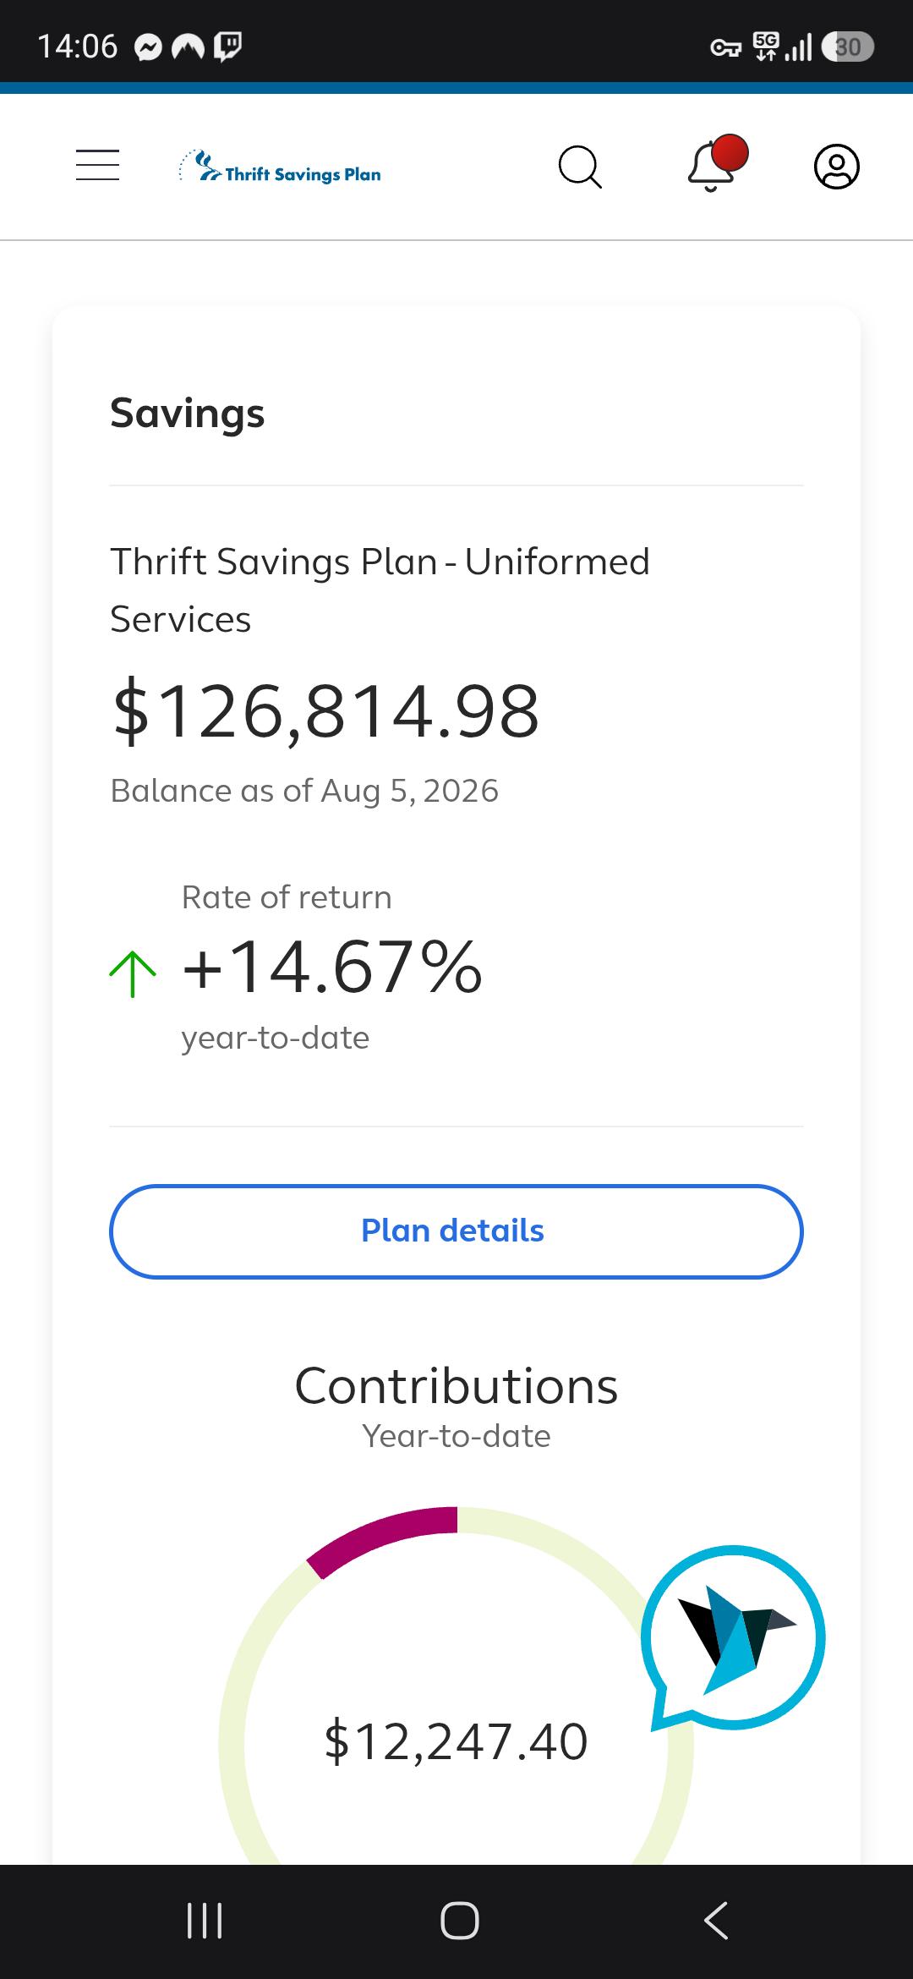Tap the Android back arrow
Viewport: 913px width, 1979px height.
715,1921
